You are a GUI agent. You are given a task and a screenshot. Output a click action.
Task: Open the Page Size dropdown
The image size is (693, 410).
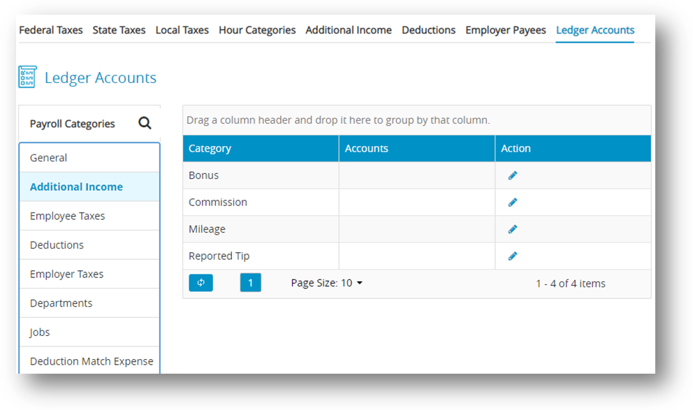[x=327, y=283]
